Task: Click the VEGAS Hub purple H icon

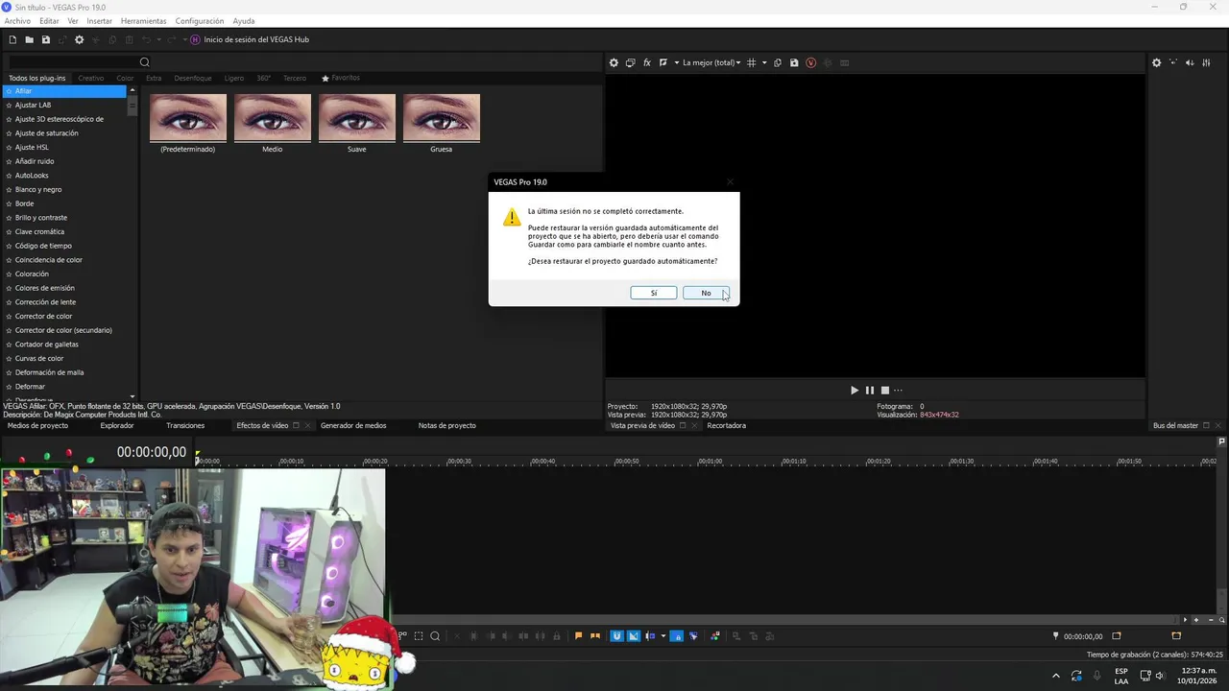Action: click(x=196, y=39)
